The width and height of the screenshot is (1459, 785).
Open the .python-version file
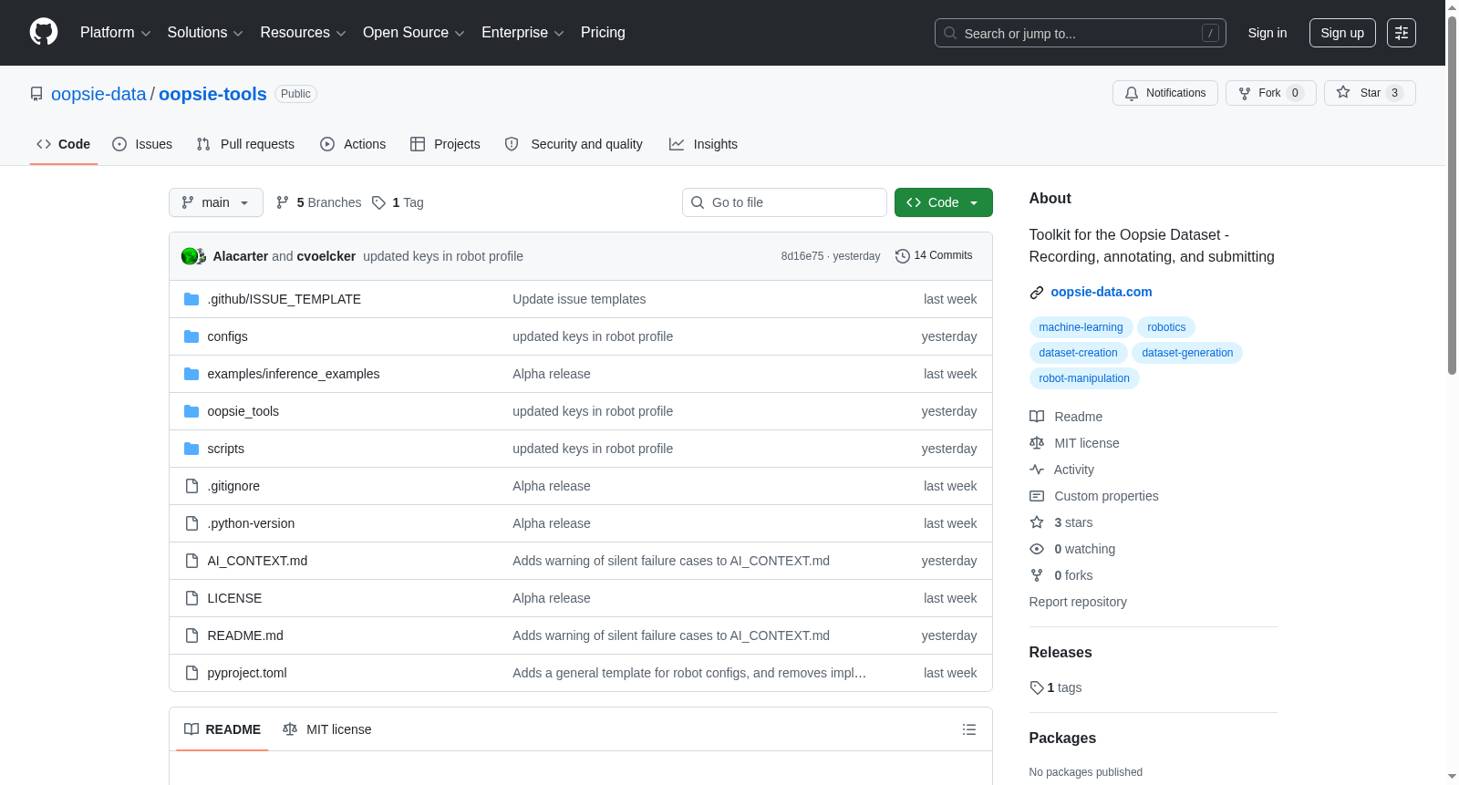point(251,523)
